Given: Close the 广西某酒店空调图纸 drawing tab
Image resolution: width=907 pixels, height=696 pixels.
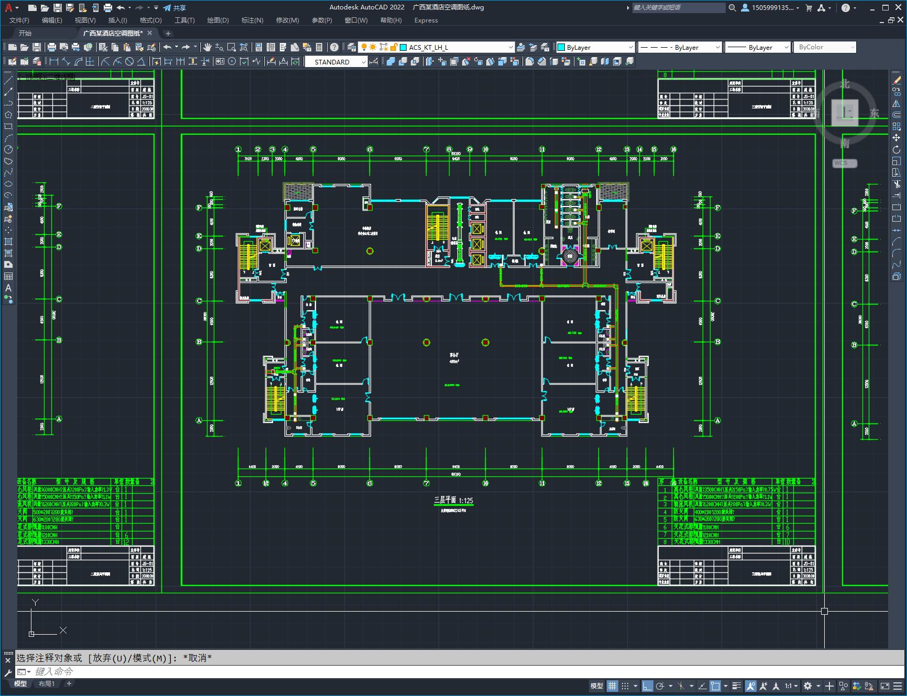Looking at the screenshot, I should click(x=150, y=32).
